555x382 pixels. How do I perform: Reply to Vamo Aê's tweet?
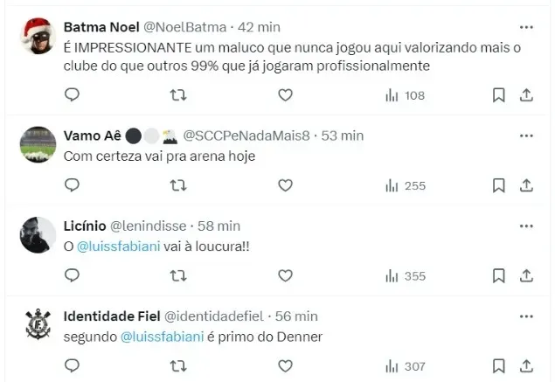tap(73, 185)
